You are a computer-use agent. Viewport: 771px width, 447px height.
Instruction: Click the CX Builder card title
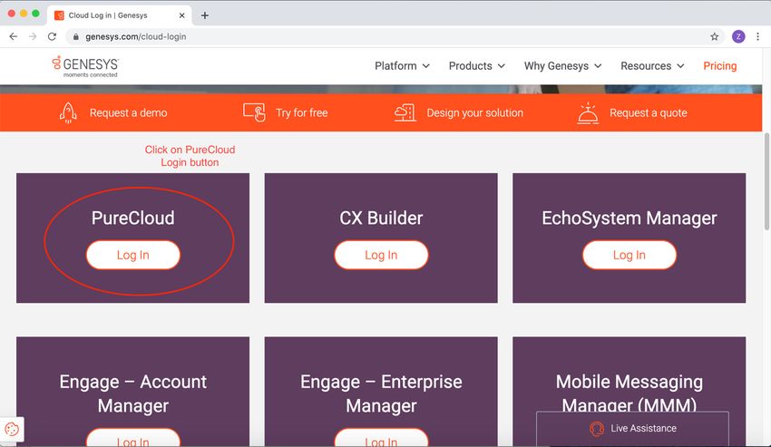tap(381, 218)
